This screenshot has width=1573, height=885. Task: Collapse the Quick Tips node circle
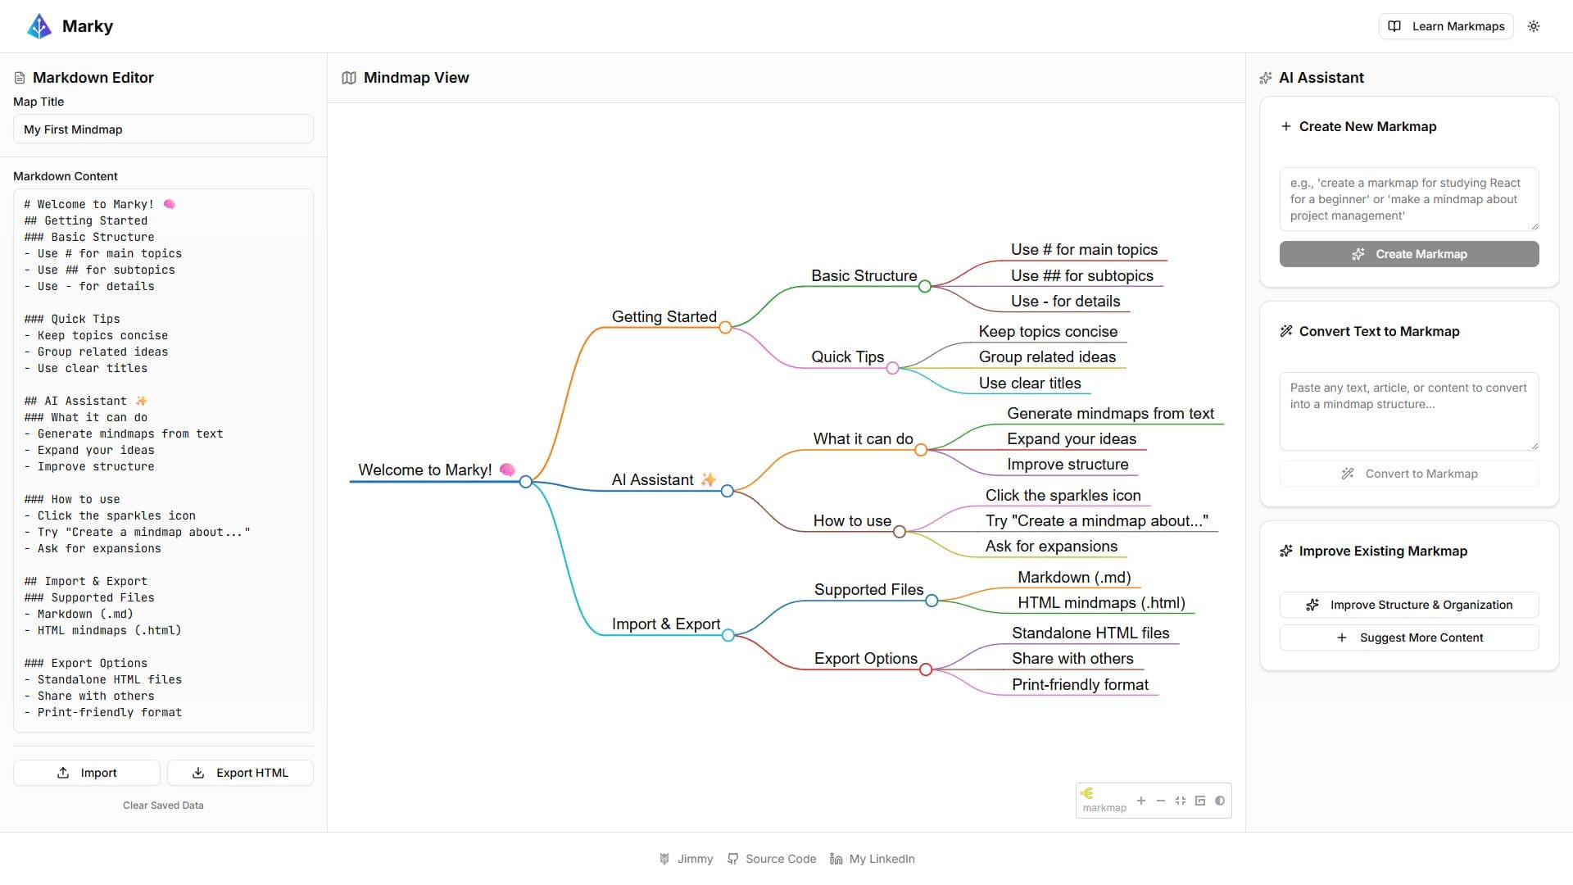[893, 368]
